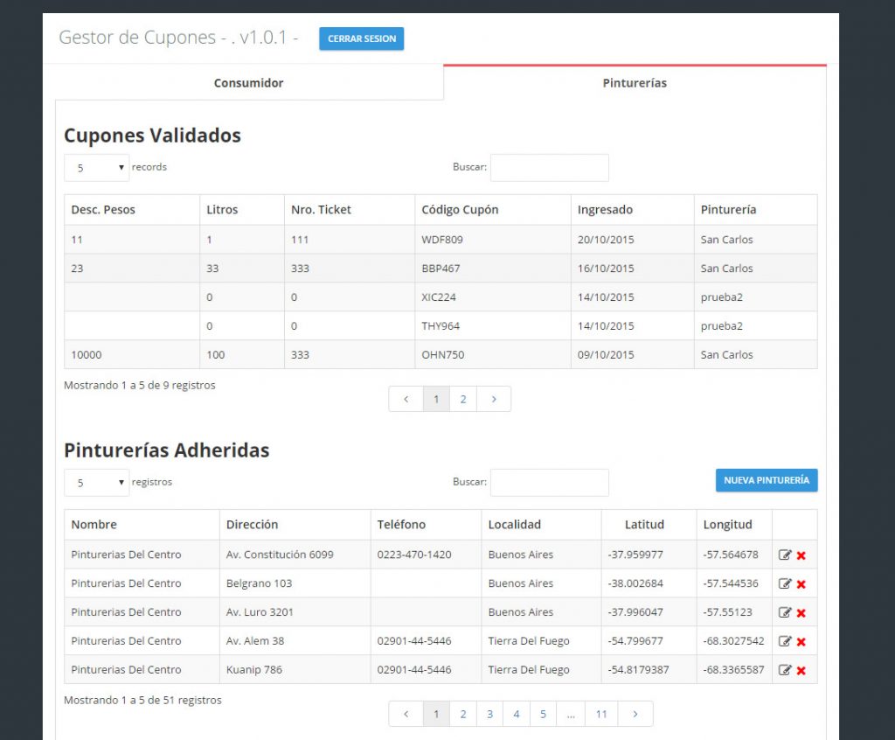This screenshot has width=895, height=740.
Task: Edit the Av. Alem 38 entry
Action: pos(784,641)
